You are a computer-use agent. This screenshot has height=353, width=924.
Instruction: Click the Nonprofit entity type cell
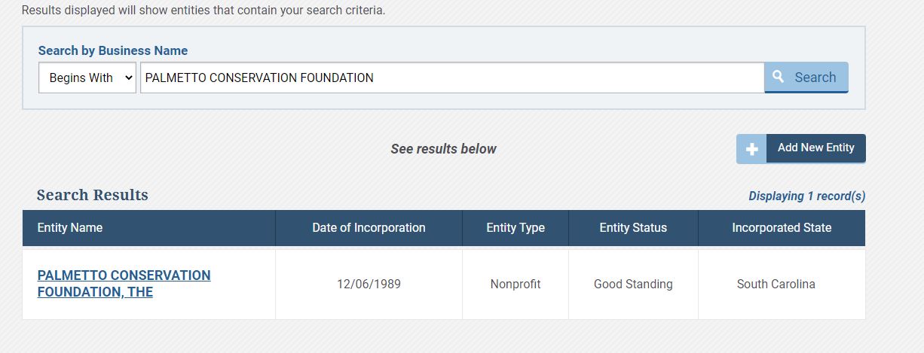(516, 285)
